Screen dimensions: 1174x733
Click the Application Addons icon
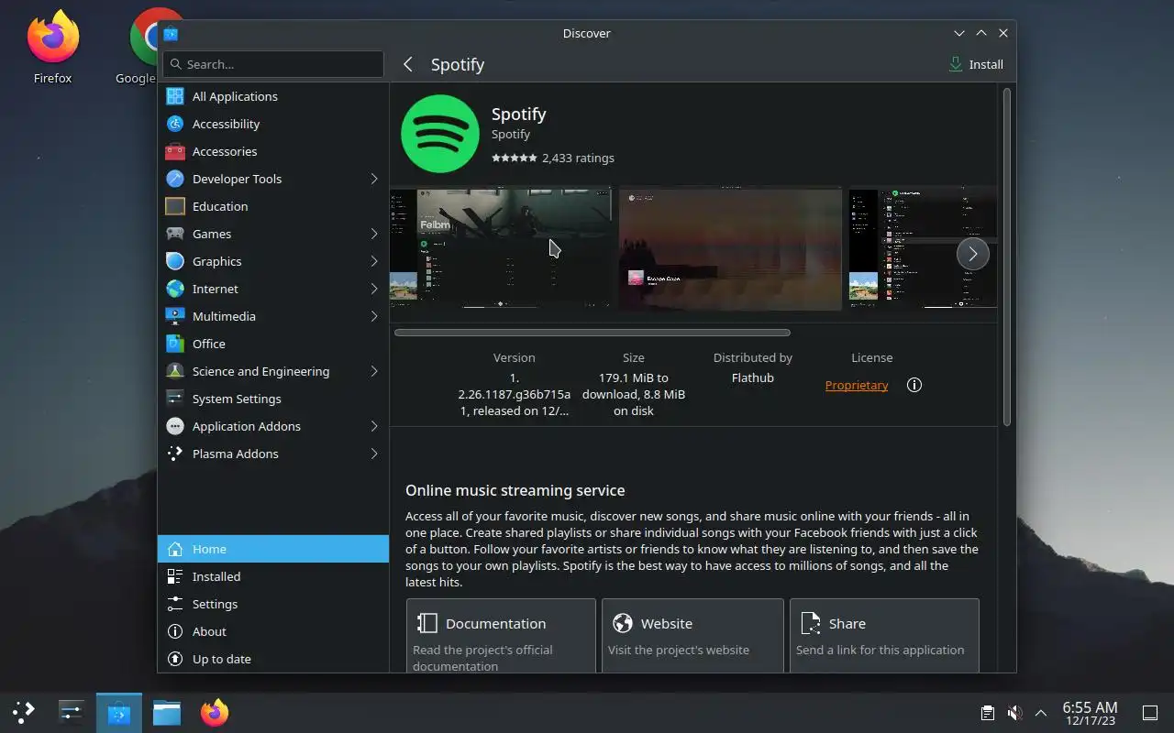click(x=175, y=426)
